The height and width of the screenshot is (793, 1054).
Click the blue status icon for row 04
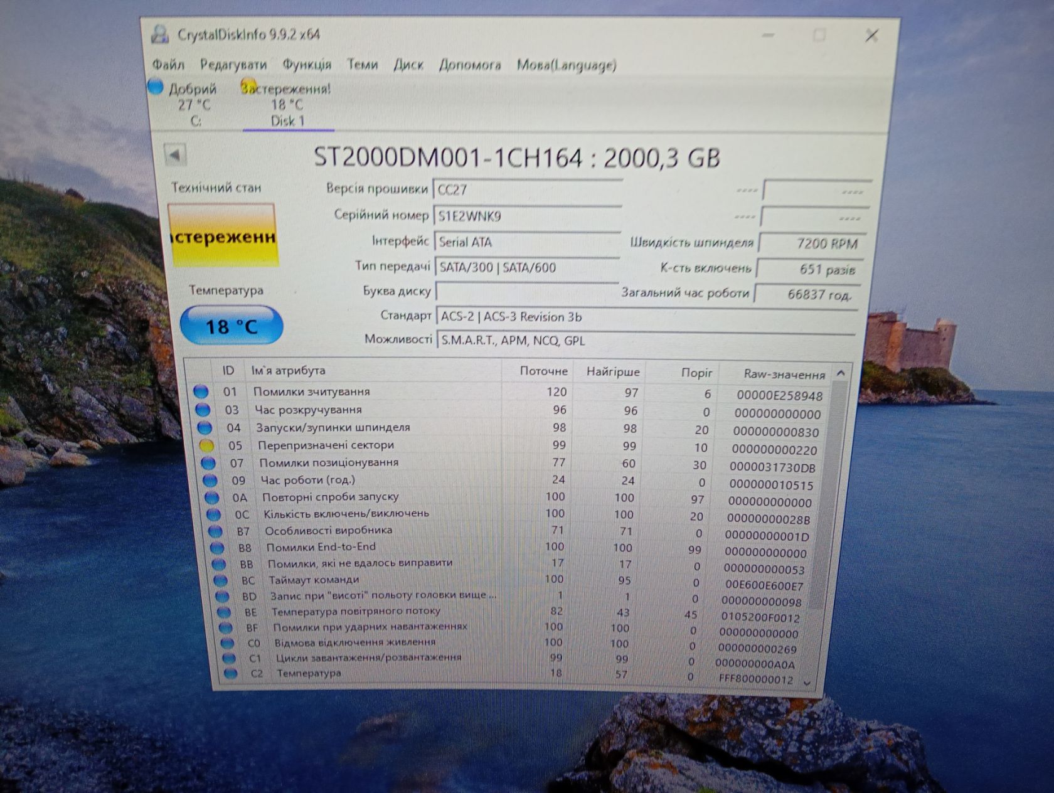[x=205, y=428]
